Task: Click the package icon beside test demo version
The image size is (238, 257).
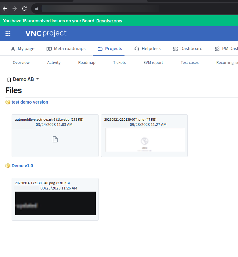Action: point(8,102)
